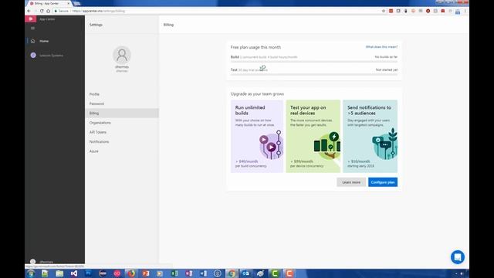Click the 'No builds so far' status
The width and height of the screenshot is (494, 278).
[386, 57]
